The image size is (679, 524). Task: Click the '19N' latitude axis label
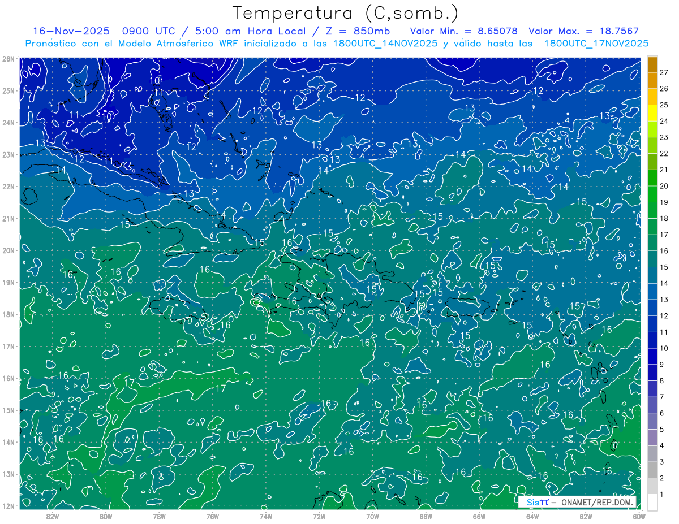click(8, 282)
